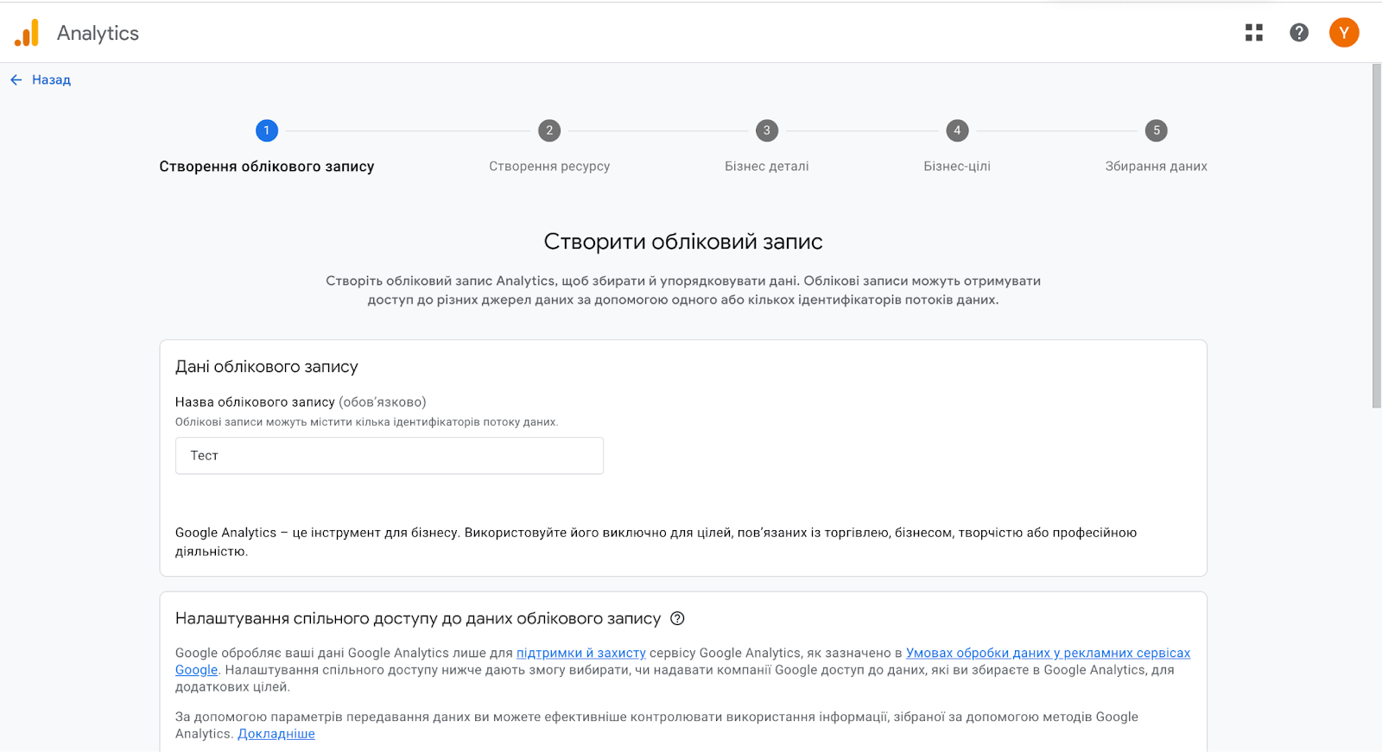Go to the Збирання даних step label

(x=1157, y=167)
